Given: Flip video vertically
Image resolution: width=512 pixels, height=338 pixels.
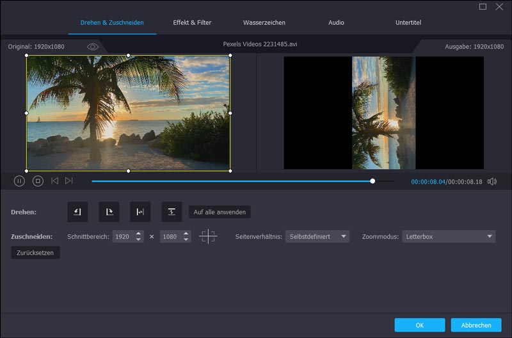Looking at the screenshot, I should (x=172, y=212).
